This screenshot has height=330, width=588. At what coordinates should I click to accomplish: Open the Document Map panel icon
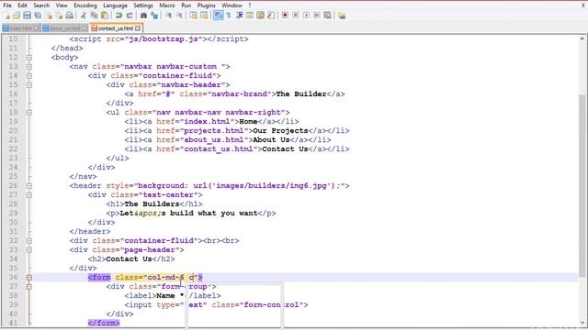(260, 16)
